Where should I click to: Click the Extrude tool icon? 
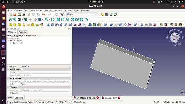48,25
